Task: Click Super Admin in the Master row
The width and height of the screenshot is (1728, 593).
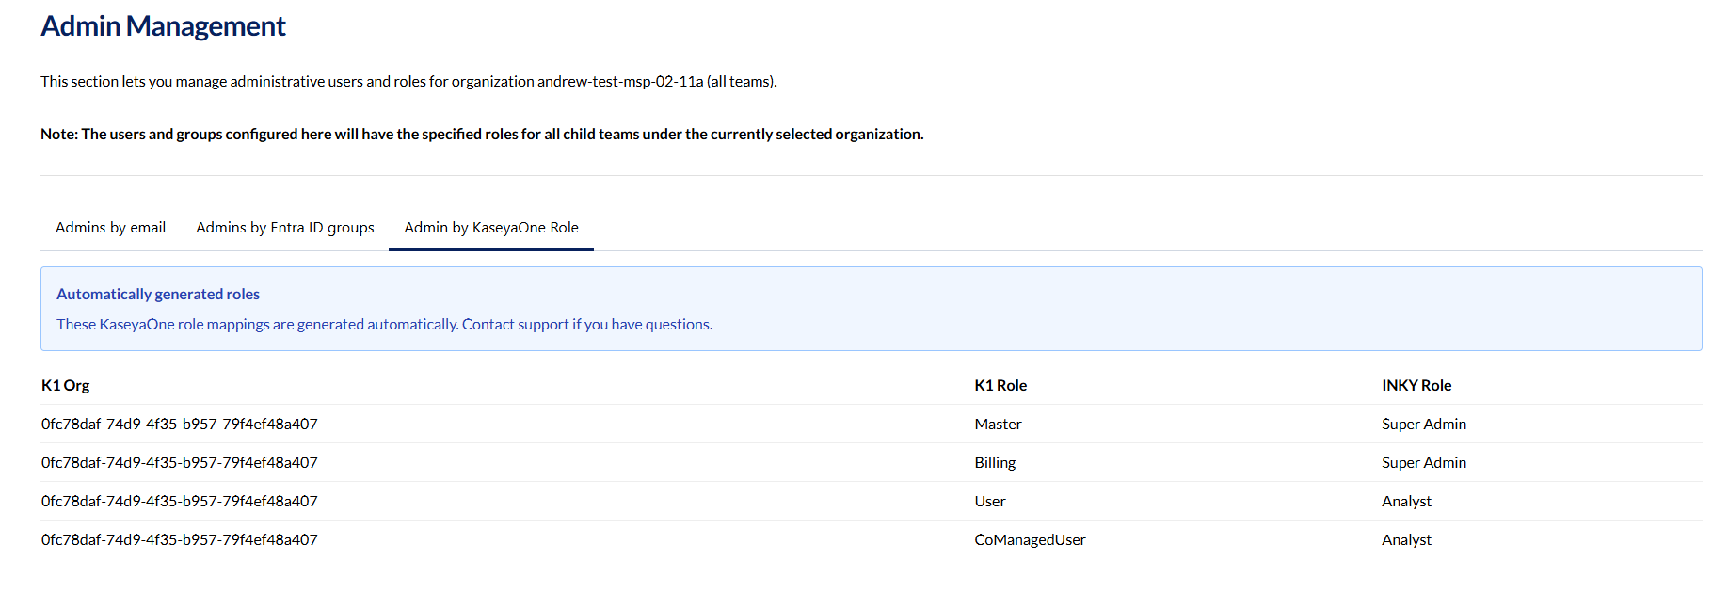Action: click(x=1424, y=425)
